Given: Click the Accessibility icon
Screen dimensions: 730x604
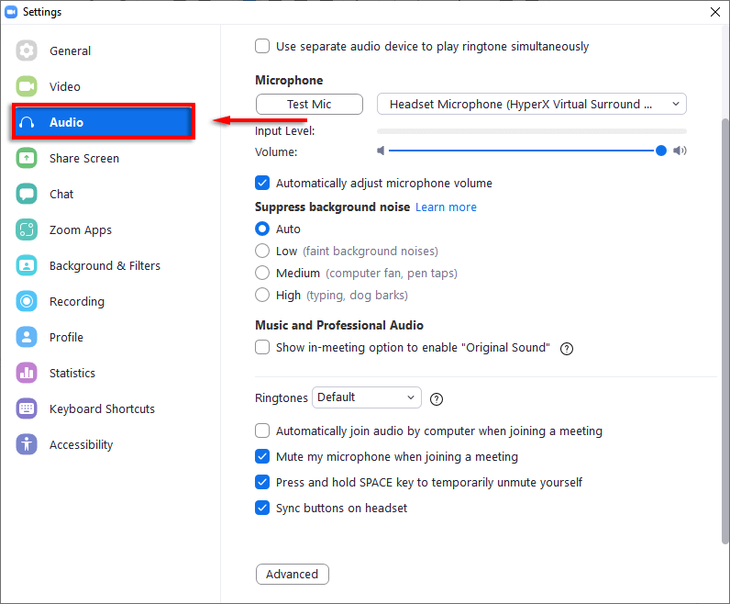Looking at the screenshot, I should tap(27, 444).
